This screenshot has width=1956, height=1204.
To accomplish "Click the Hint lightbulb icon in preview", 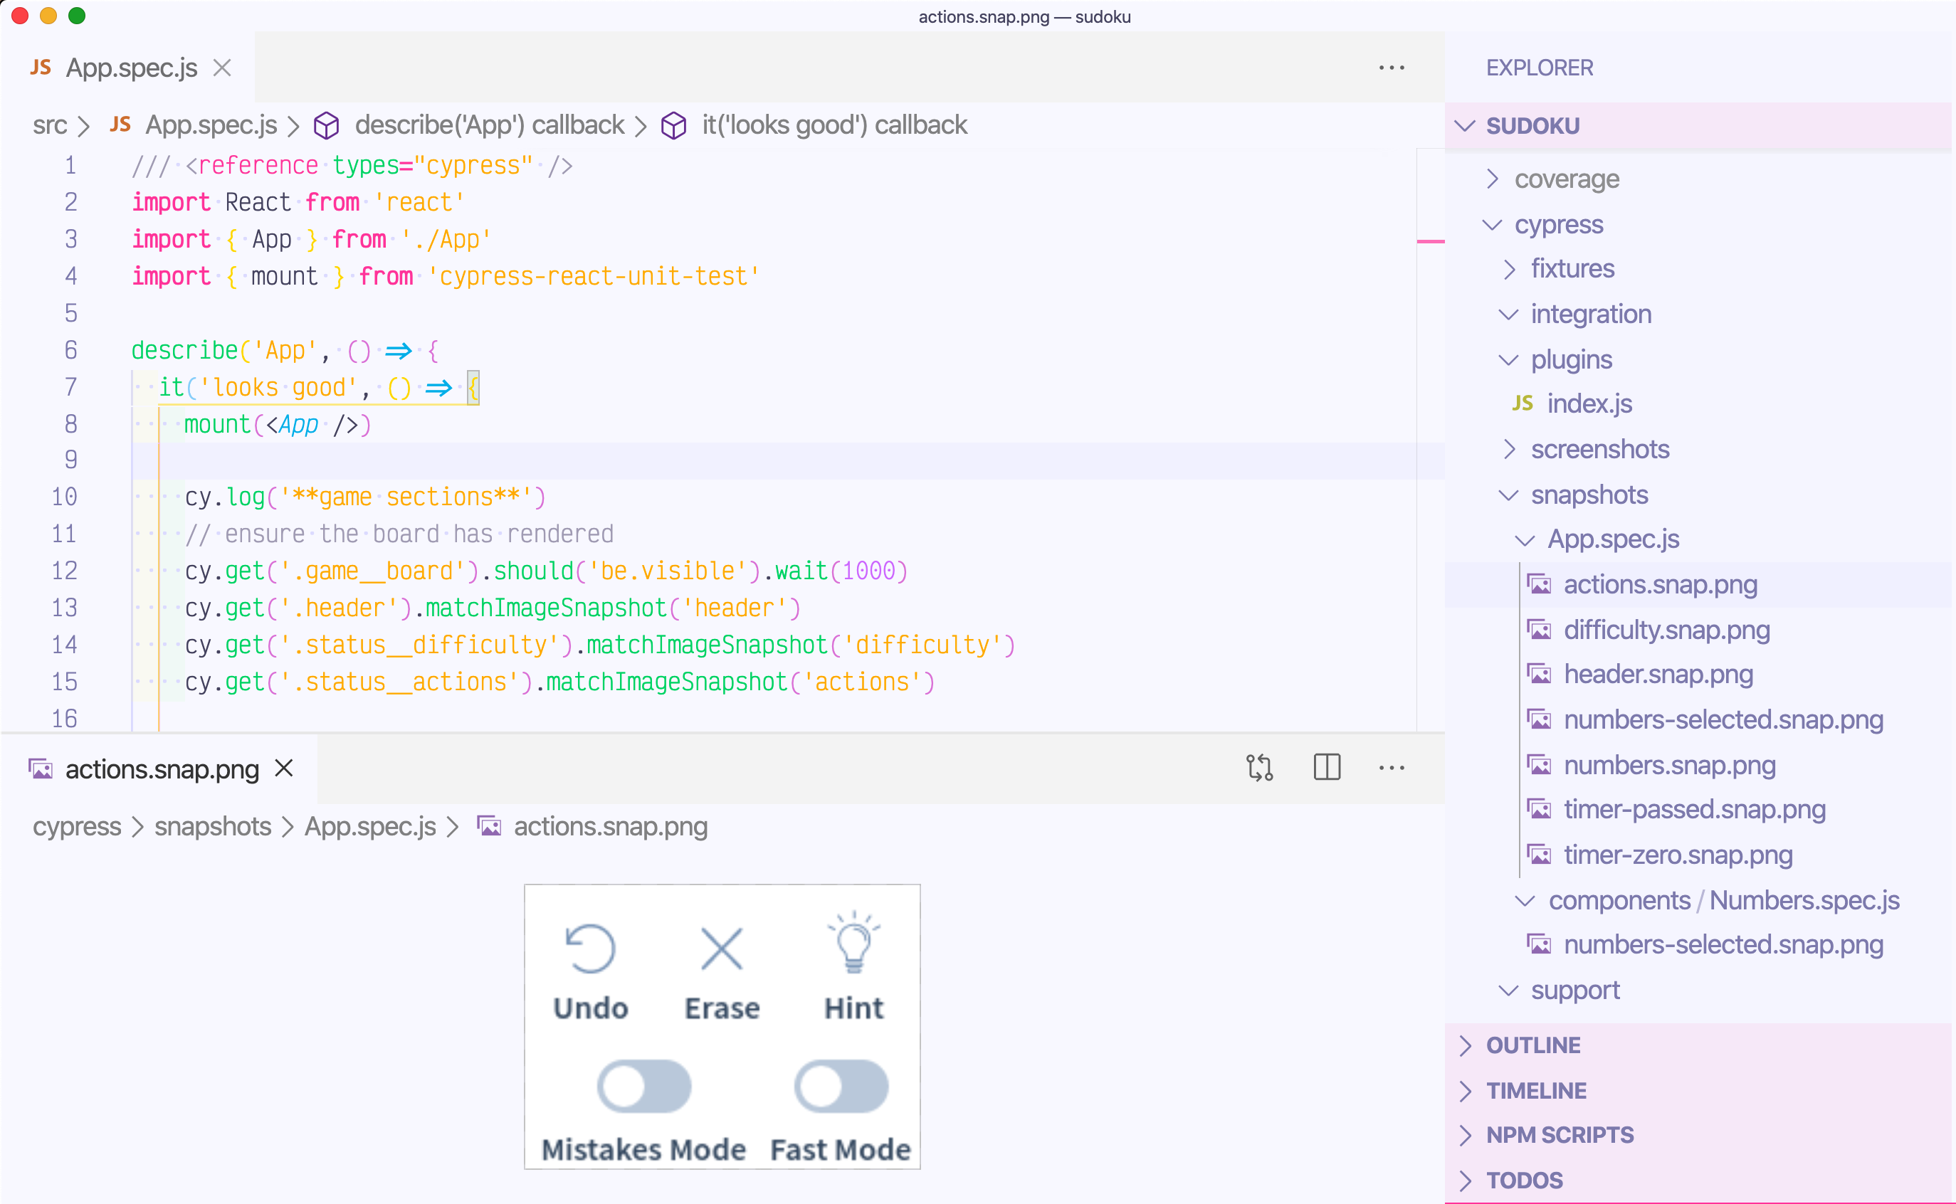I will pyautogui.click(x=853, y=944).
